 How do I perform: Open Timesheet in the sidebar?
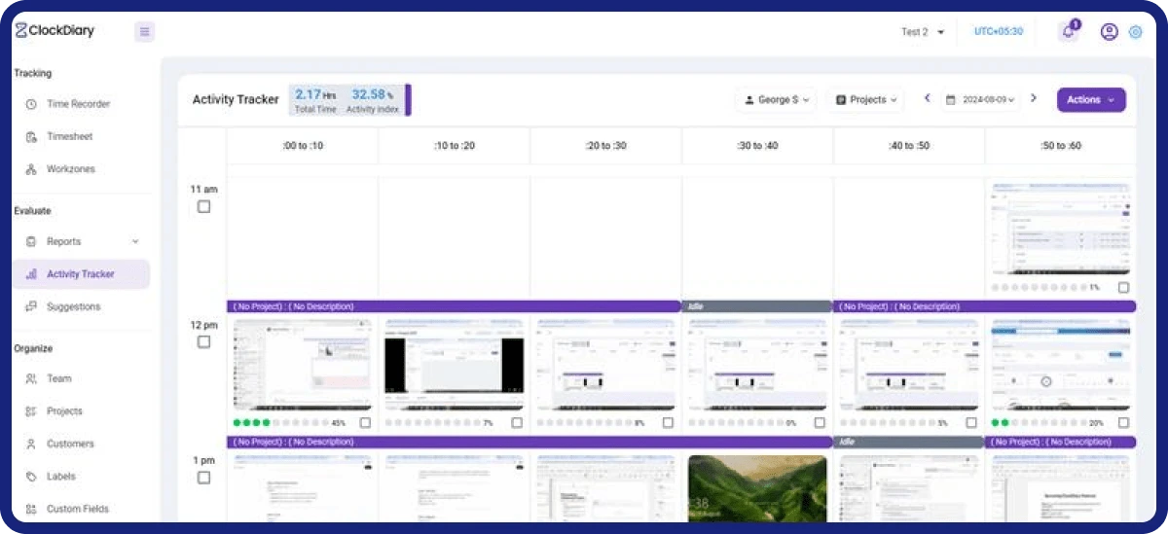(x=69, y=136)
